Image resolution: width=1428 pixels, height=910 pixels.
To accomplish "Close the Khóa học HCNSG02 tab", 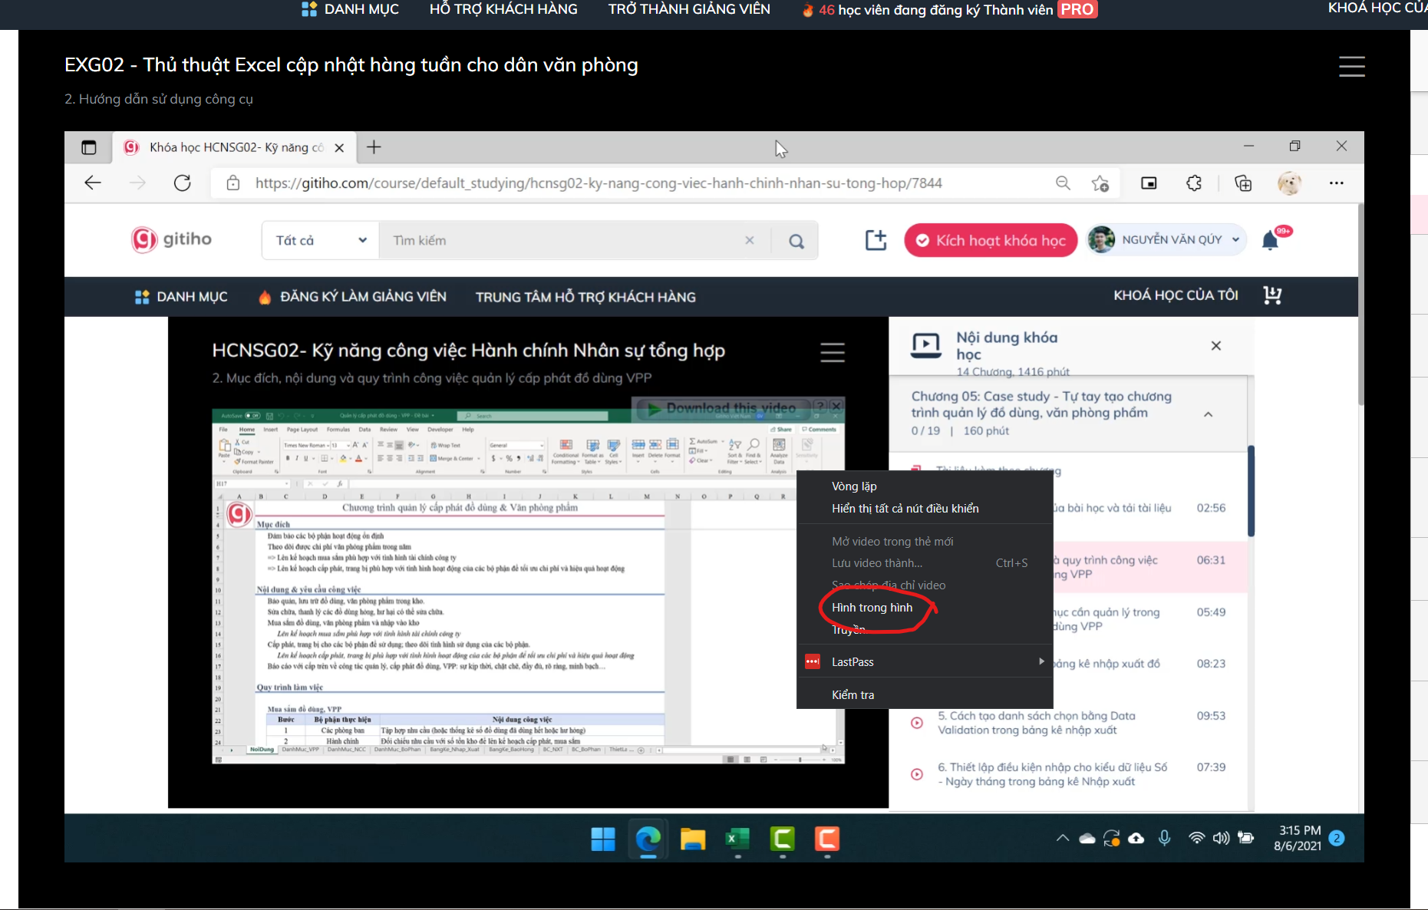I will (x=339, y=147).
